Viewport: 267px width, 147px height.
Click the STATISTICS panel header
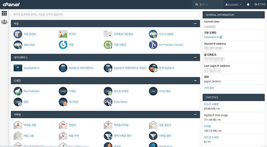click(234, 97)
